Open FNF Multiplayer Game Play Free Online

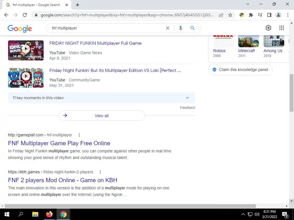pos(59,143)
